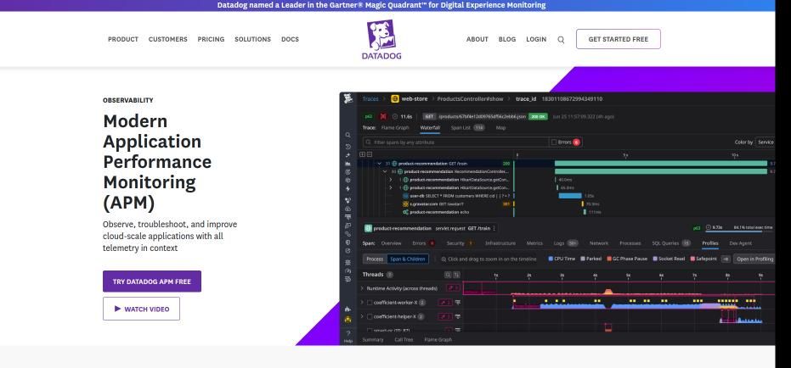Open site search via magnifier icon in header
This screenshot has width=791, height=368.
(x=561, y=40)
